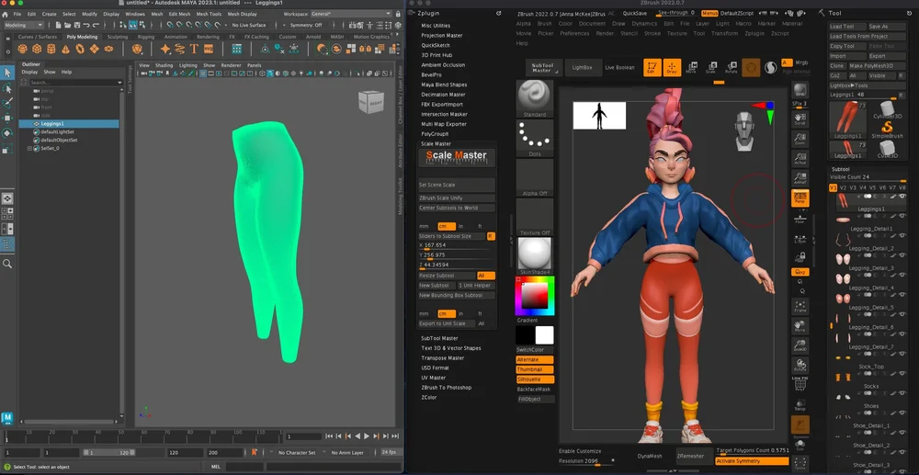Viewport: 919px width, 475px height.
Task: Open the SkinShade4 material selector
Action: [535, 256]
